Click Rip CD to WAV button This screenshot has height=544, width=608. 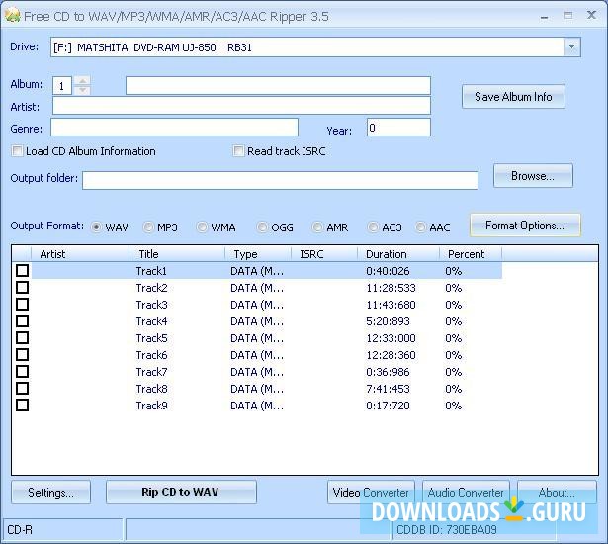pyautogui.click(x=181, y=492)
